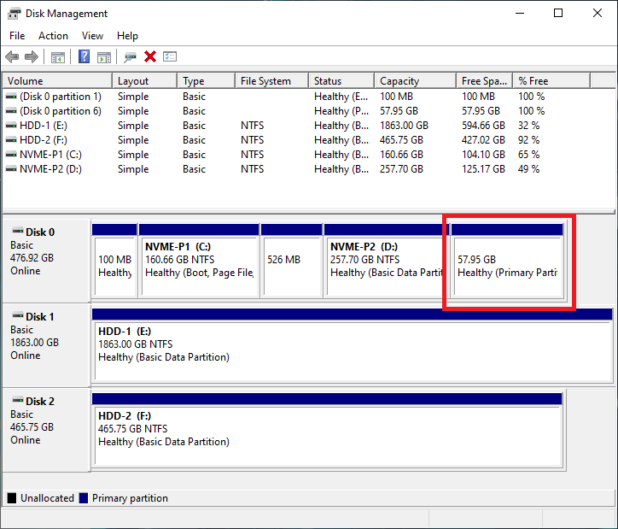Open the File menu
The width and height of the screenshot is (618, 529).
pyautogui.click(x=17, y=36)
